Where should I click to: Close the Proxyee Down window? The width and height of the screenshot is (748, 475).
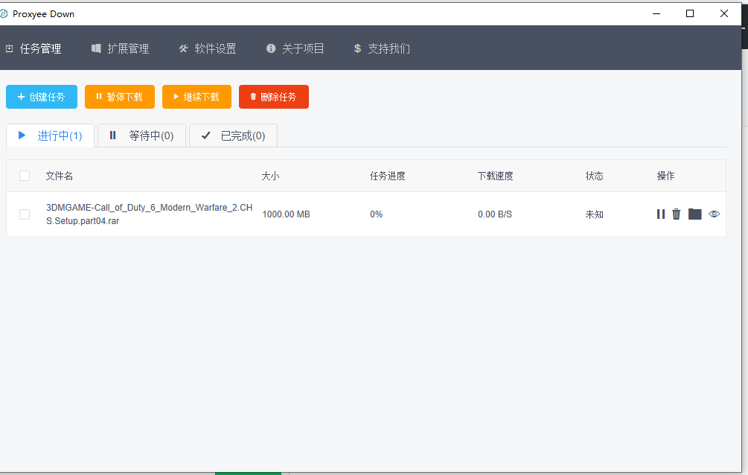tap(724, 13)
